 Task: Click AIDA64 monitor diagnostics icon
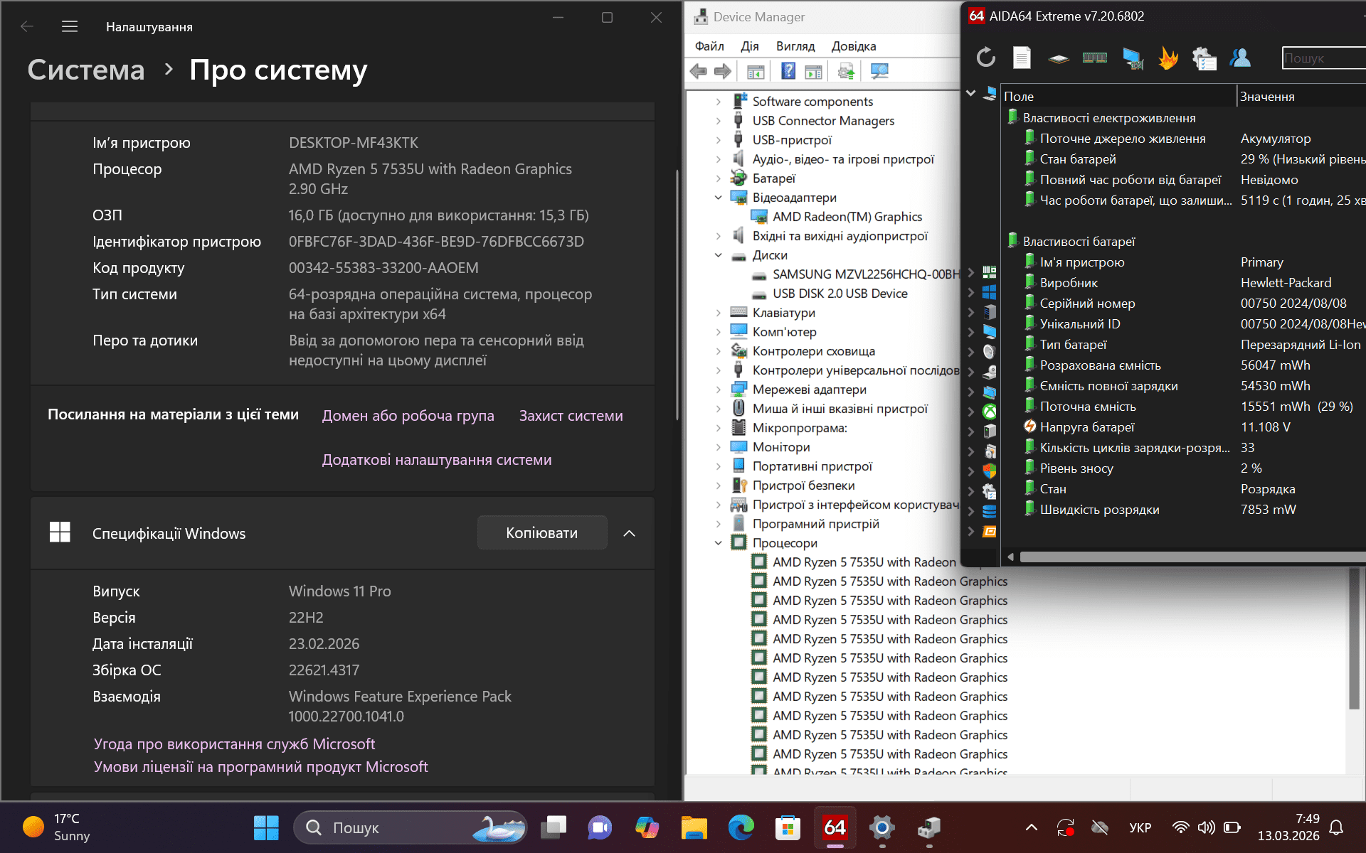(1132, 58)
